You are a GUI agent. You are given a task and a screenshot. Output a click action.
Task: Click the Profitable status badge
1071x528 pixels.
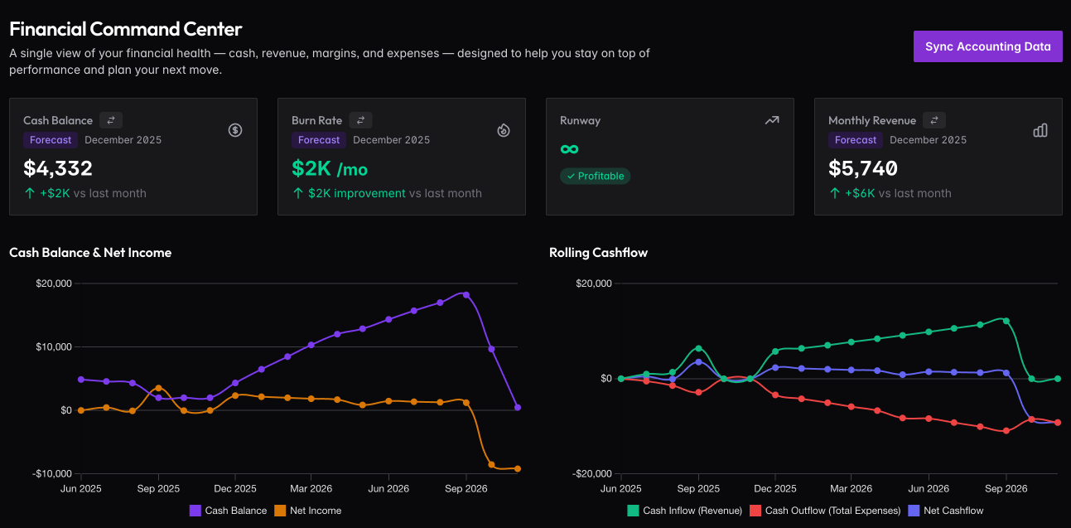[595, 176]
